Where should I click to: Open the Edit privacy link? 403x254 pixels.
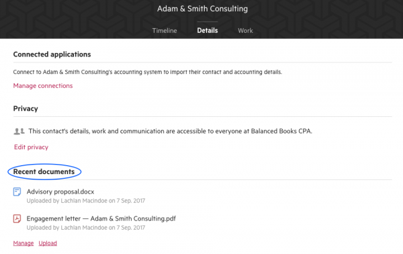coord(31,147)
